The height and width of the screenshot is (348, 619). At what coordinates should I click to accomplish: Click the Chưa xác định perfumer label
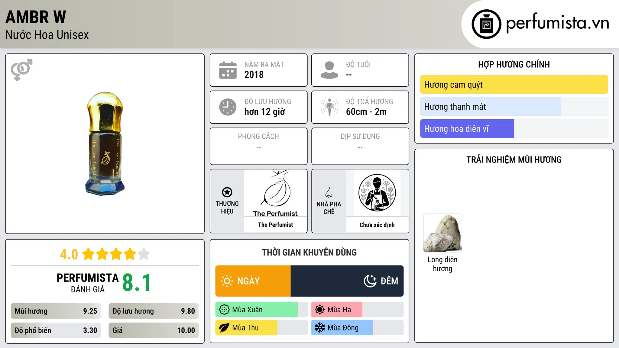377,225
